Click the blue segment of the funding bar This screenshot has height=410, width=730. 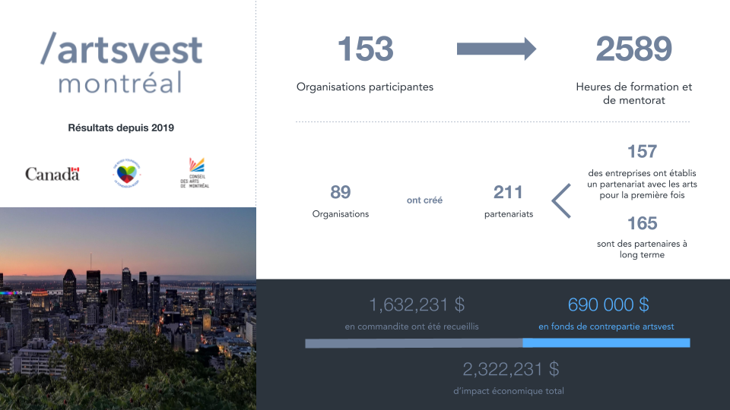pos(606,343)
